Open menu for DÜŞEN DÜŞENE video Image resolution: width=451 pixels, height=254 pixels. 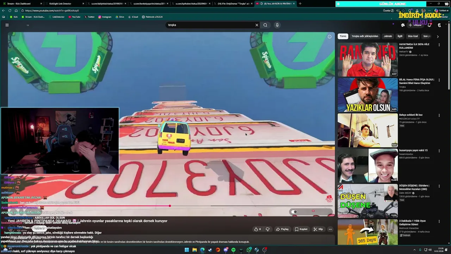click(x=439, y=186)
